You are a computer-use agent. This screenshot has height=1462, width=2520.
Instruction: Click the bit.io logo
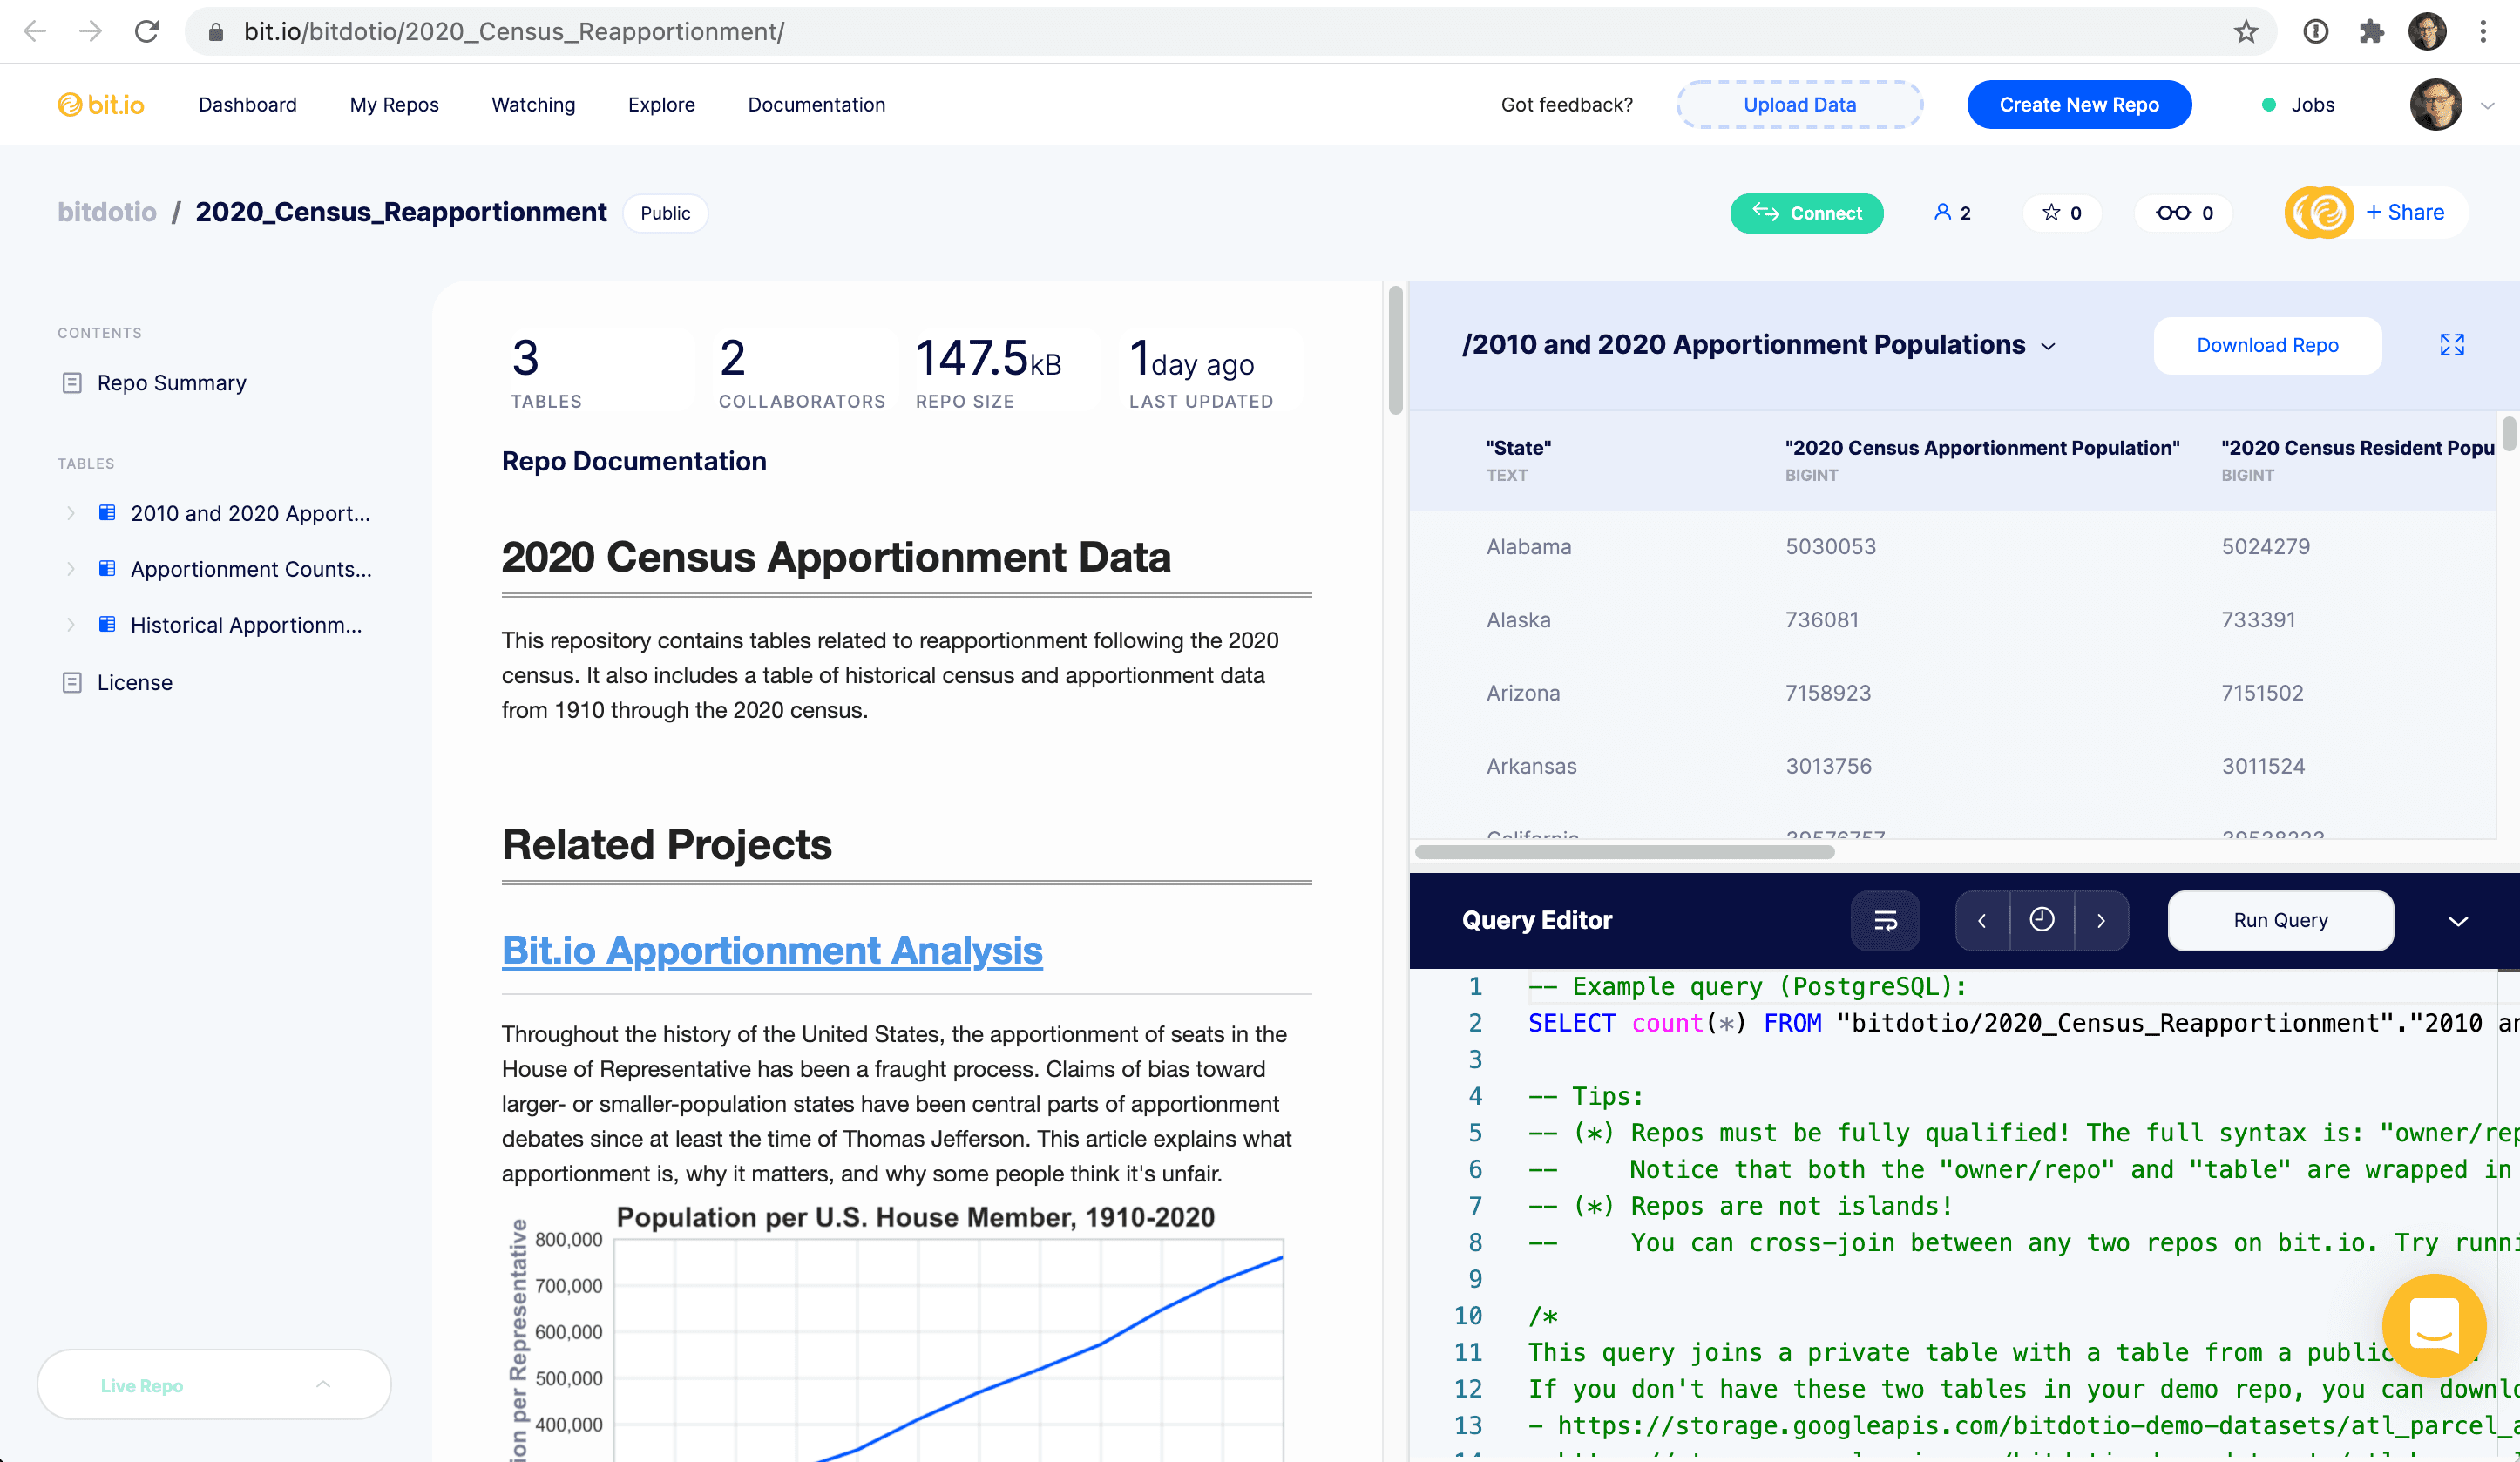(x=101, y=105)
